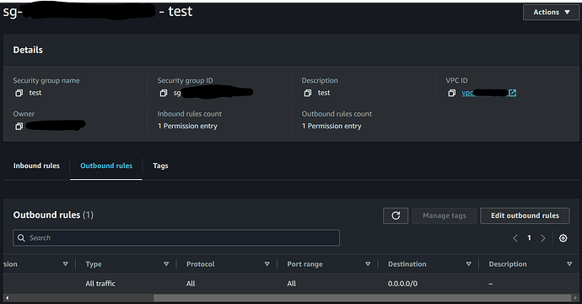This screenshot has height=304, width=582.
Task: Open the Tags tab
Action: [160, 166]
